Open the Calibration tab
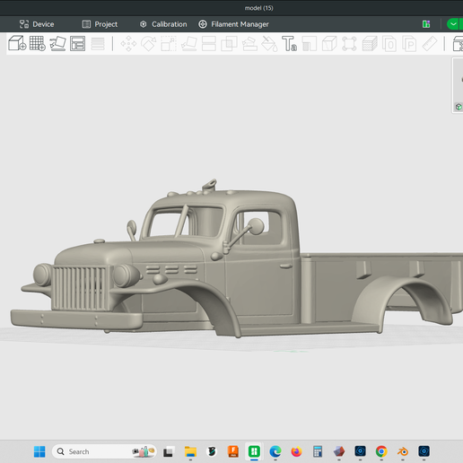The image size is (463, 463). point(163,24)
